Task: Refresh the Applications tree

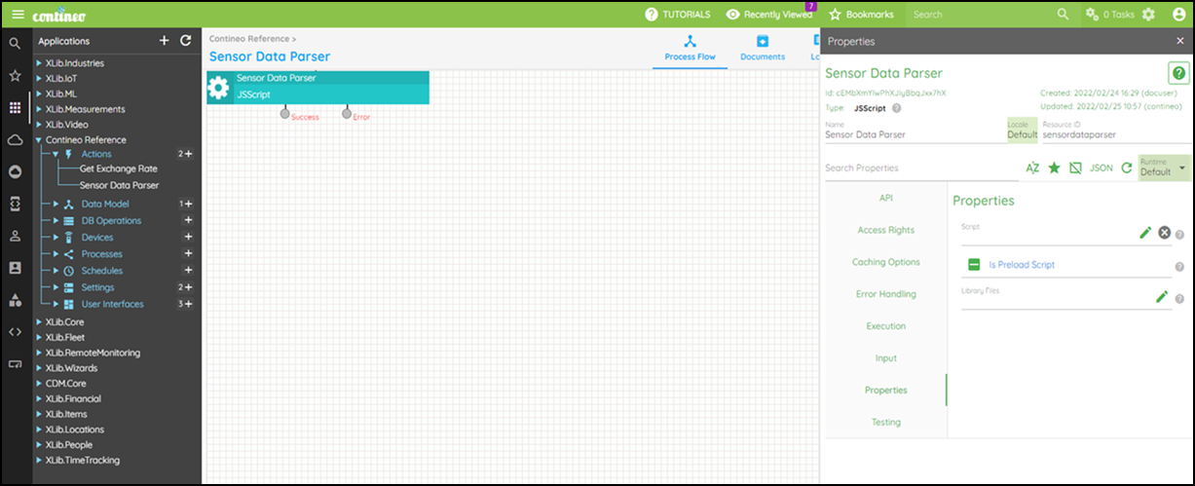Action: click(x=185, y=41)
